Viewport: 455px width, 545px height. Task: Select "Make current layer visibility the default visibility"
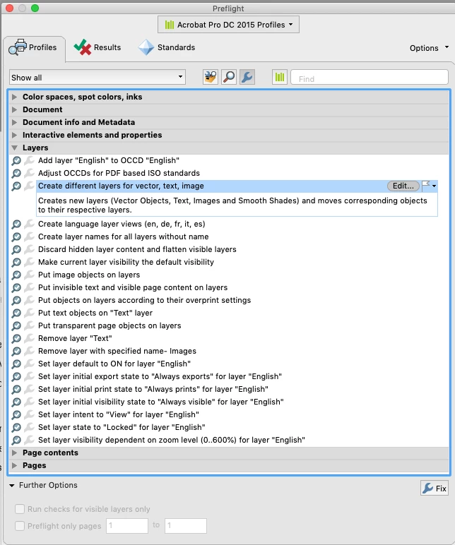(126, 262)
